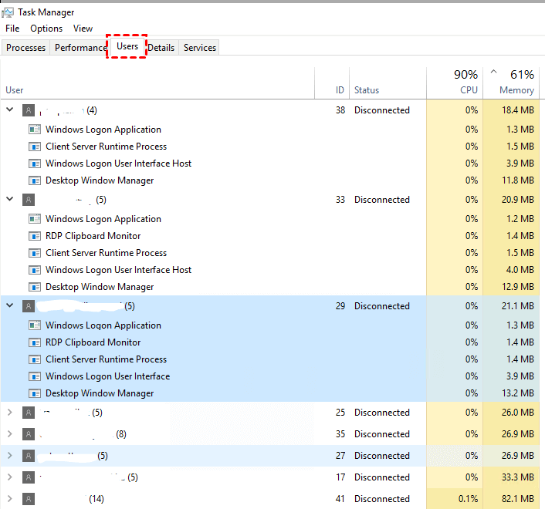Click user avatar icon for session ID 41
This screenshot has width=545, height=509.
coord(29,499)
